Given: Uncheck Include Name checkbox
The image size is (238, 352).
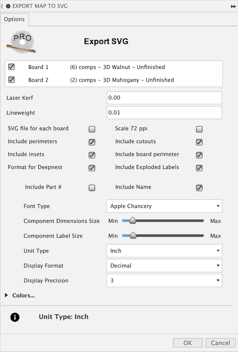Looking at the screenshot, I should pyautogui.click(x=199, y=188).
